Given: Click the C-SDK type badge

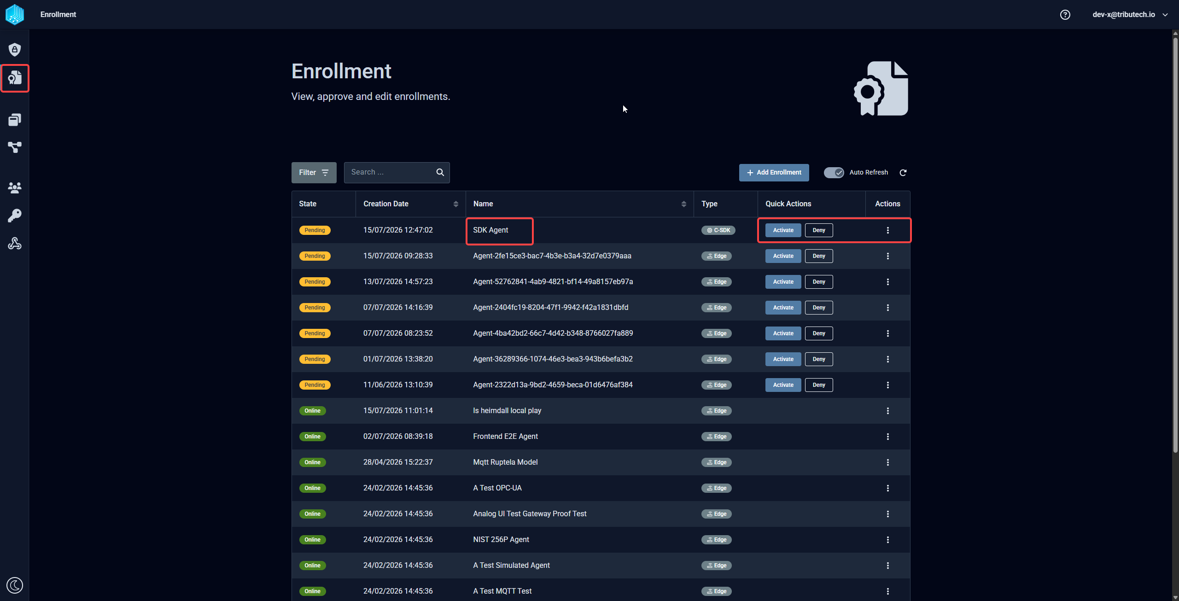Looking at the screenshot, I should pyautogui.click(x=718, y=230).
